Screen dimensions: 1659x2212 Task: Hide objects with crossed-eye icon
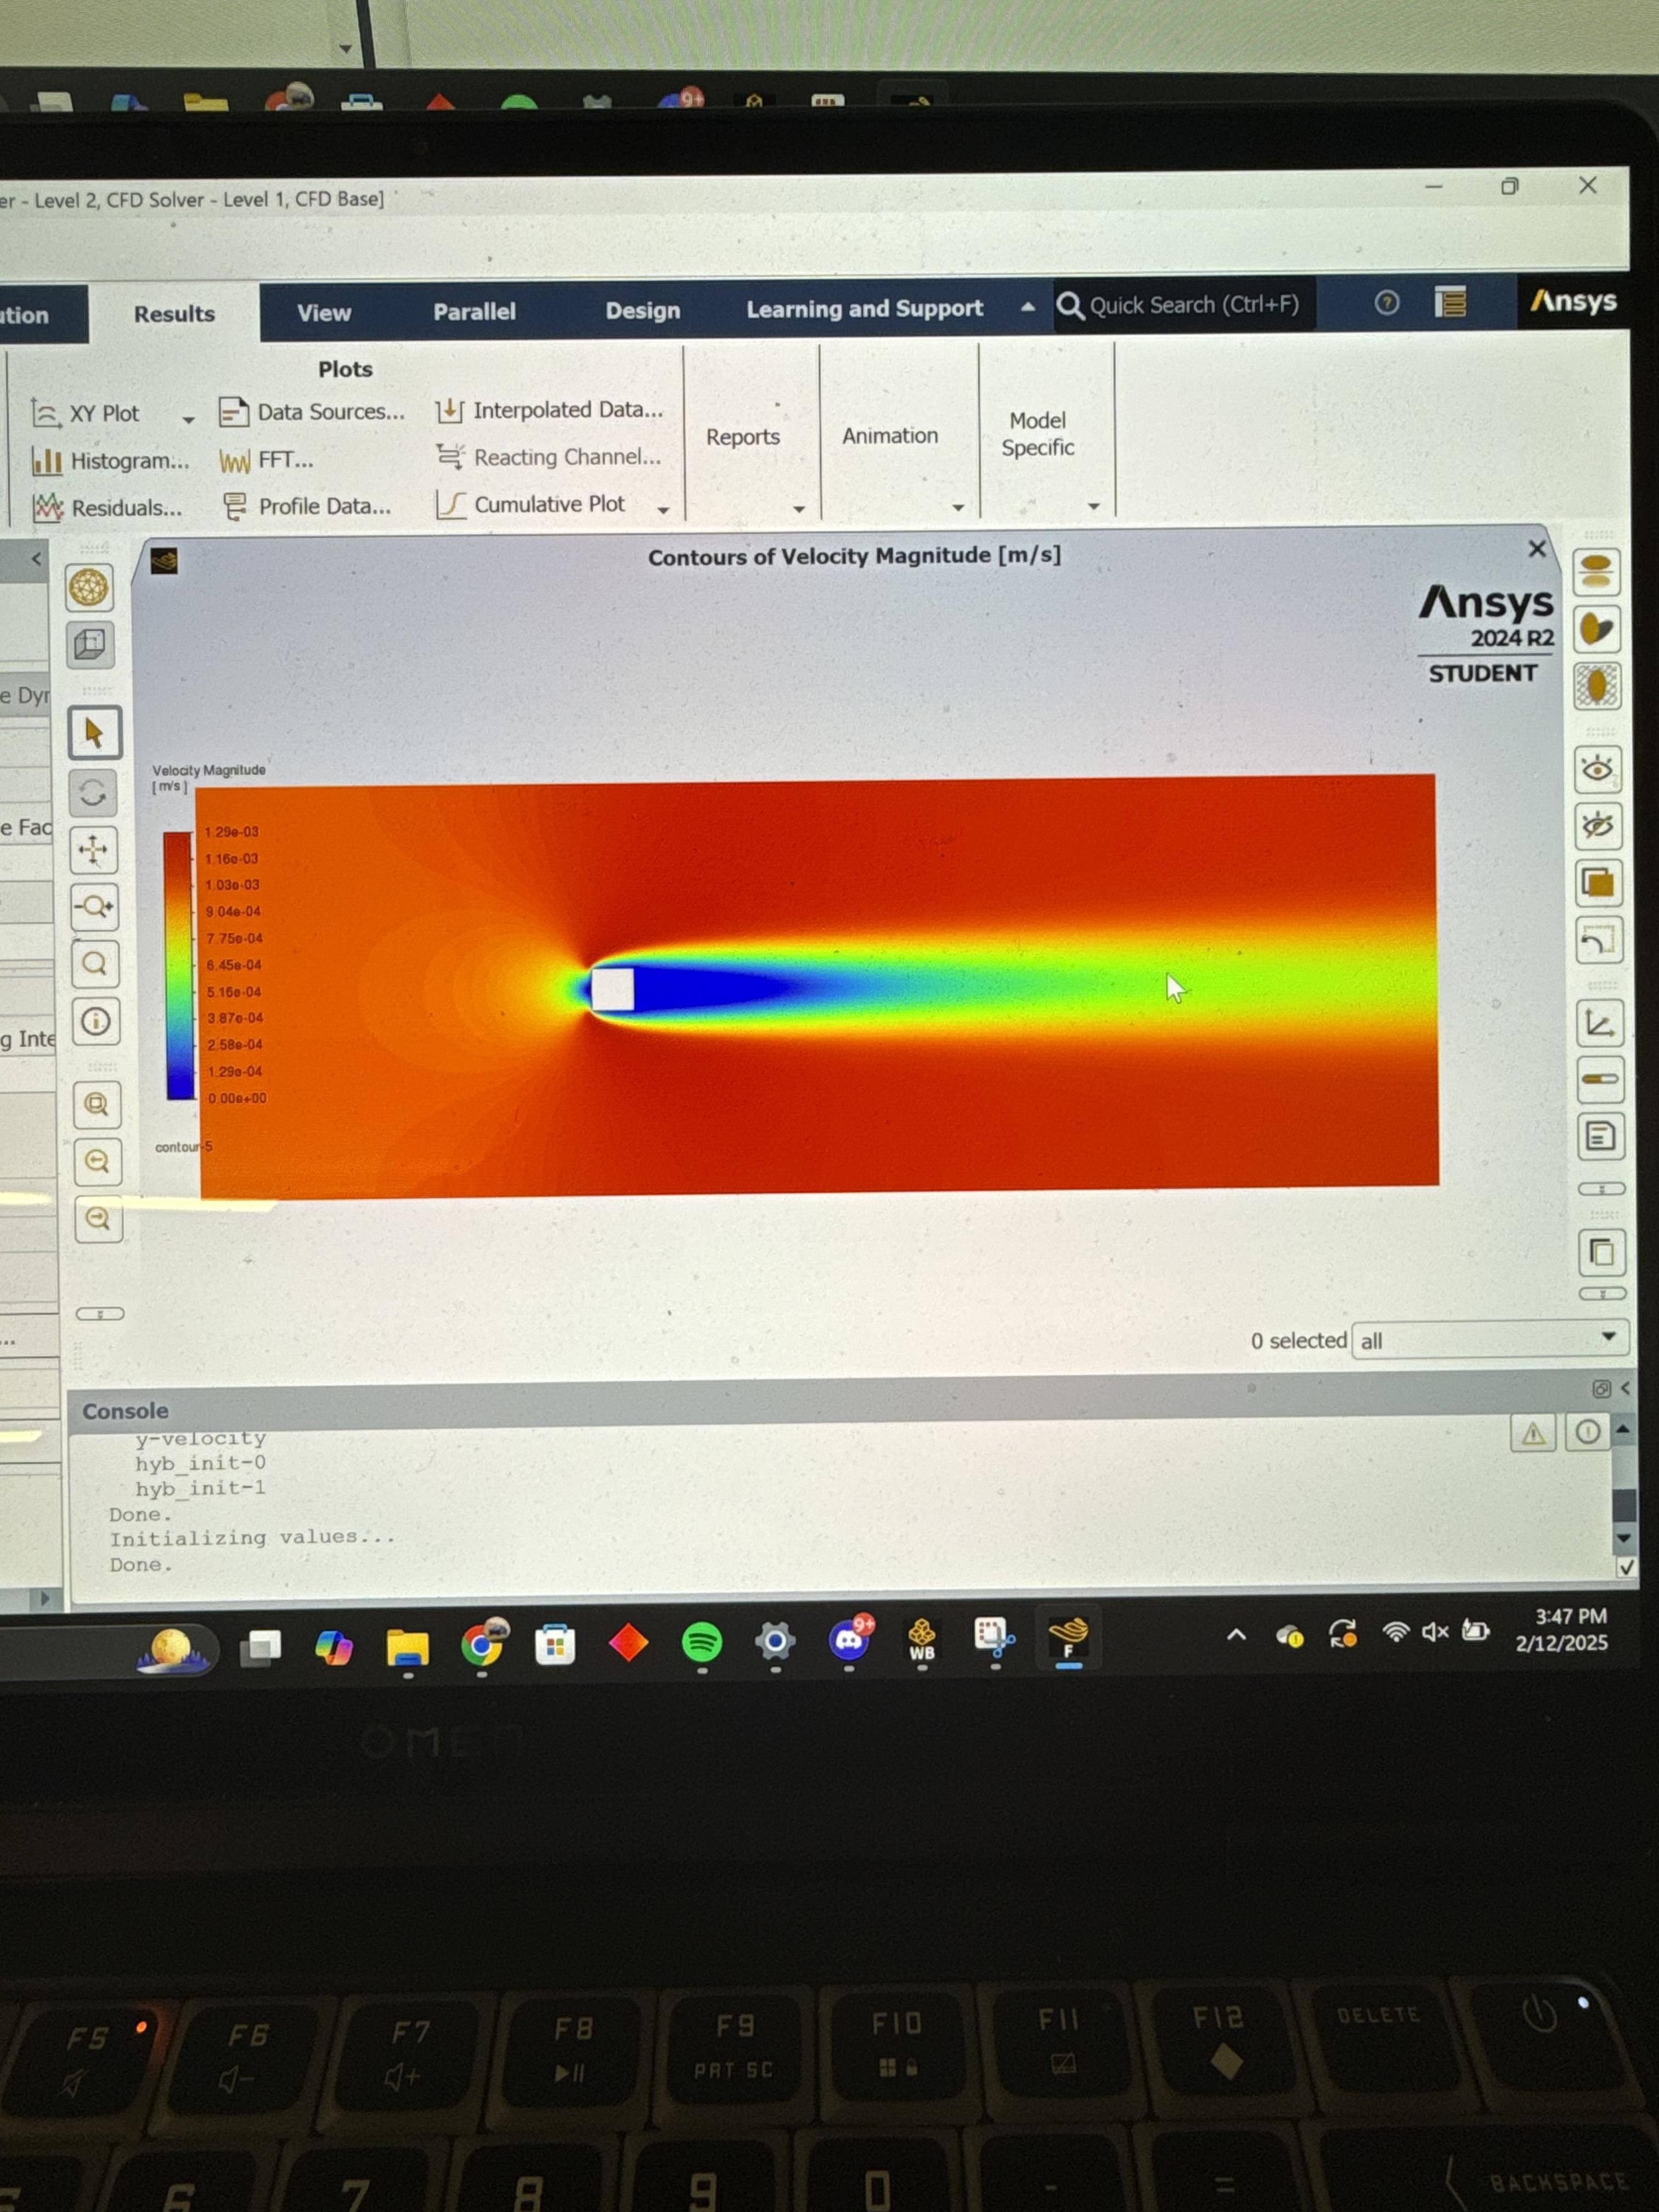tap(1597, 826)
